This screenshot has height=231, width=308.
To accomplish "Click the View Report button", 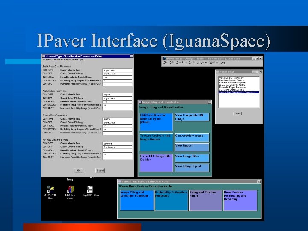I will point(192,147).
